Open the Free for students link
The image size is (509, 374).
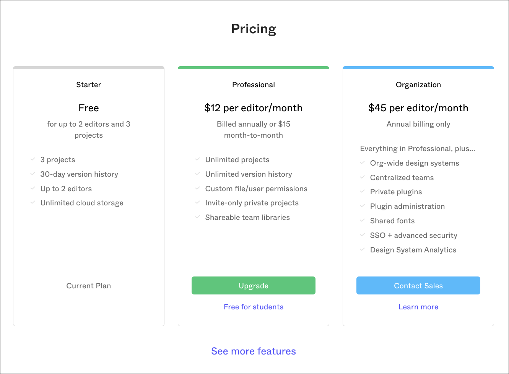tap(253, 307)
